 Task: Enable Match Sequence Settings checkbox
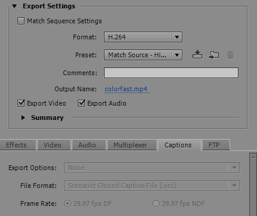[x=21, y=21]
